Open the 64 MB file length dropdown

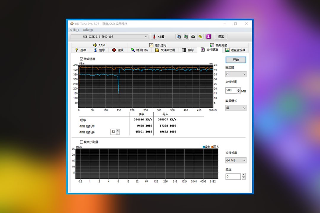coord(236,160)
